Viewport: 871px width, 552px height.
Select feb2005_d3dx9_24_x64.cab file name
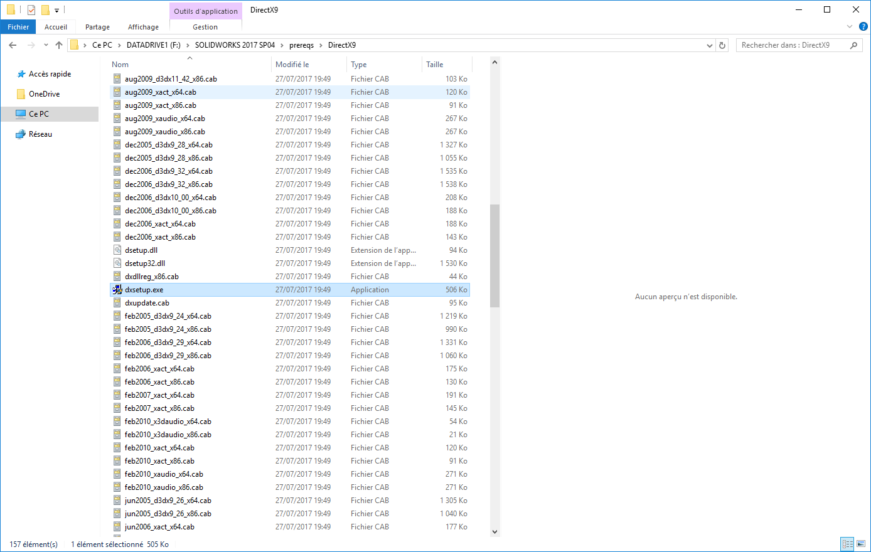[168, 316]
